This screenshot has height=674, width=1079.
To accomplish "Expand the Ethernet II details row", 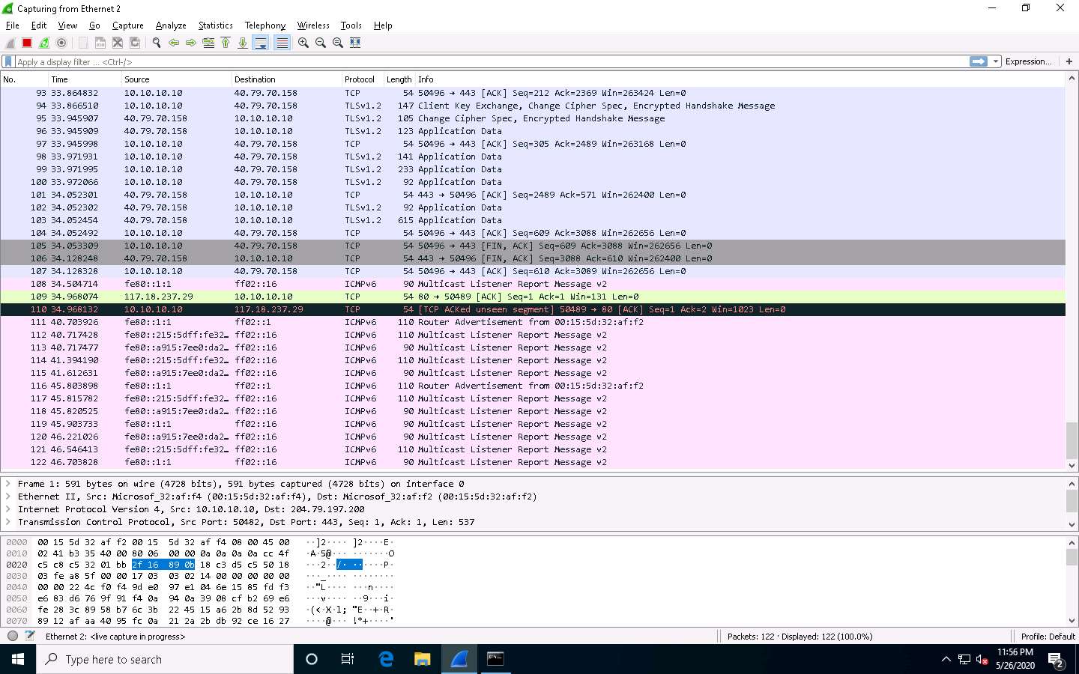I will tap(8, 497).
